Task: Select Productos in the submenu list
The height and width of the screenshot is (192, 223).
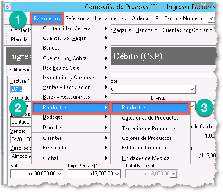Action: click(x=151, y=107)
